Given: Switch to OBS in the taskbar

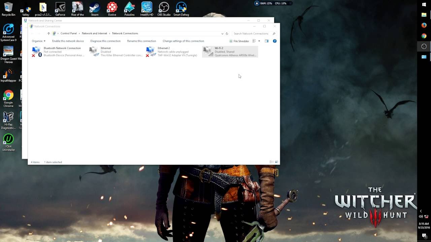Looking at the screenshot, I should [424, 46].
